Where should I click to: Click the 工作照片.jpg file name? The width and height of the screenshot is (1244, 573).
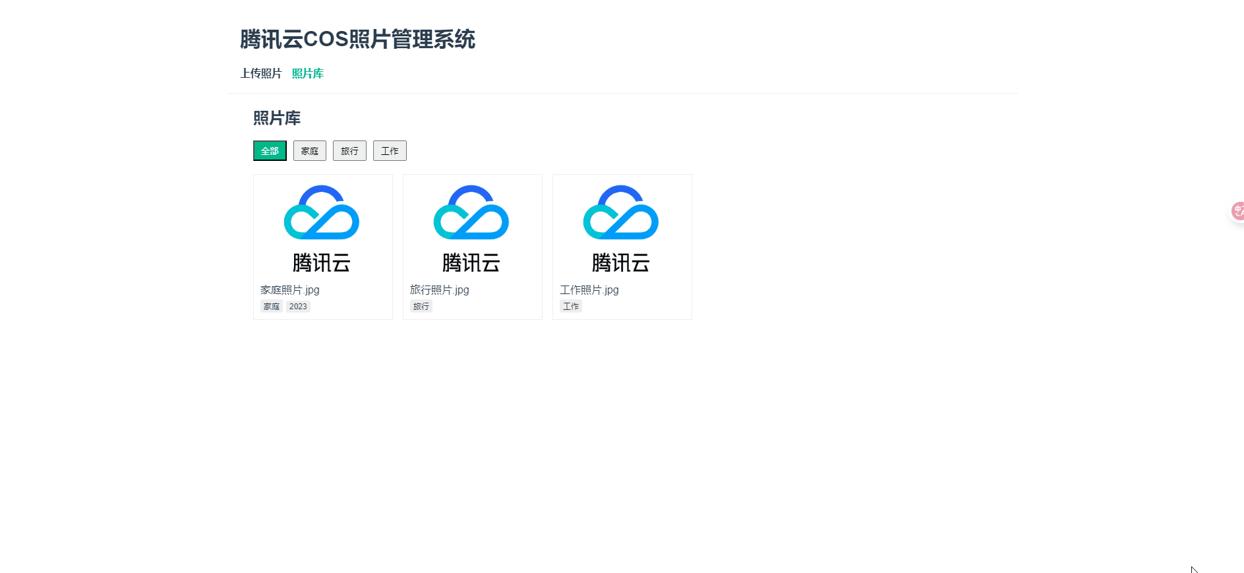click(589, 289)
